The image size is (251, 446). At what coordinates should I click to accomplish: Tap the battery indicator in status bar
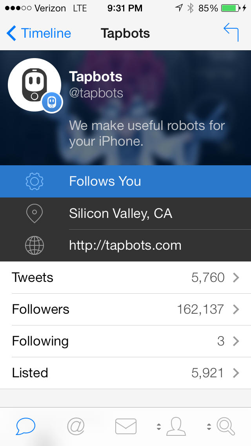231,8
